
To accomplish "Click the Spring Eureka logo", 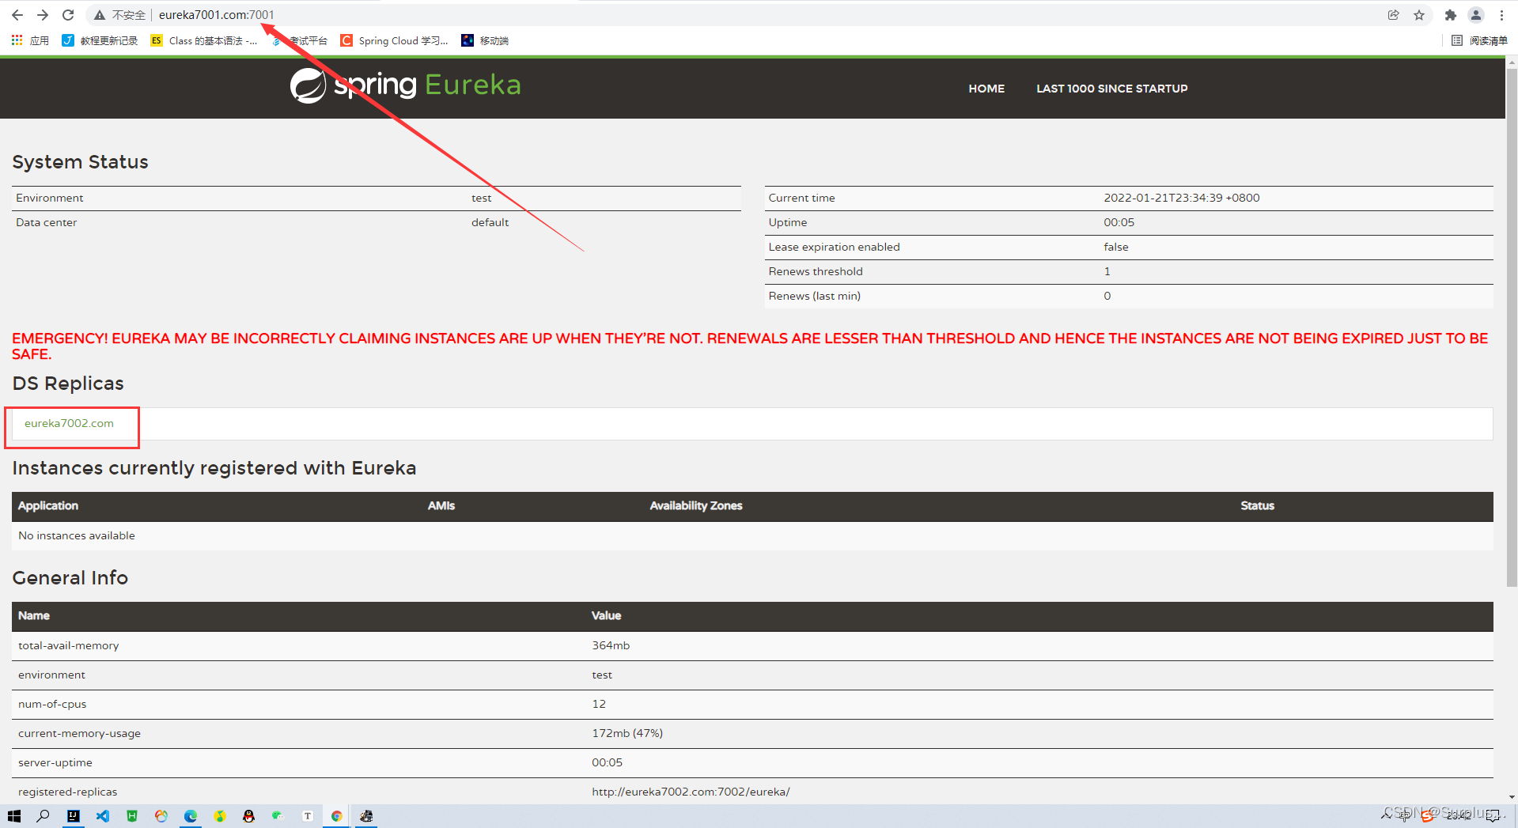I will [x=405, y=85].
